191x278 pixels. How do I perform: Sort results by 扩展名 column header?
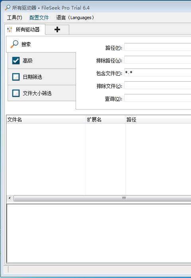105,119
